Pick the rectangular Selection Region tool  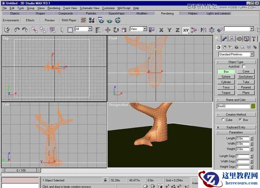(70, 30)
